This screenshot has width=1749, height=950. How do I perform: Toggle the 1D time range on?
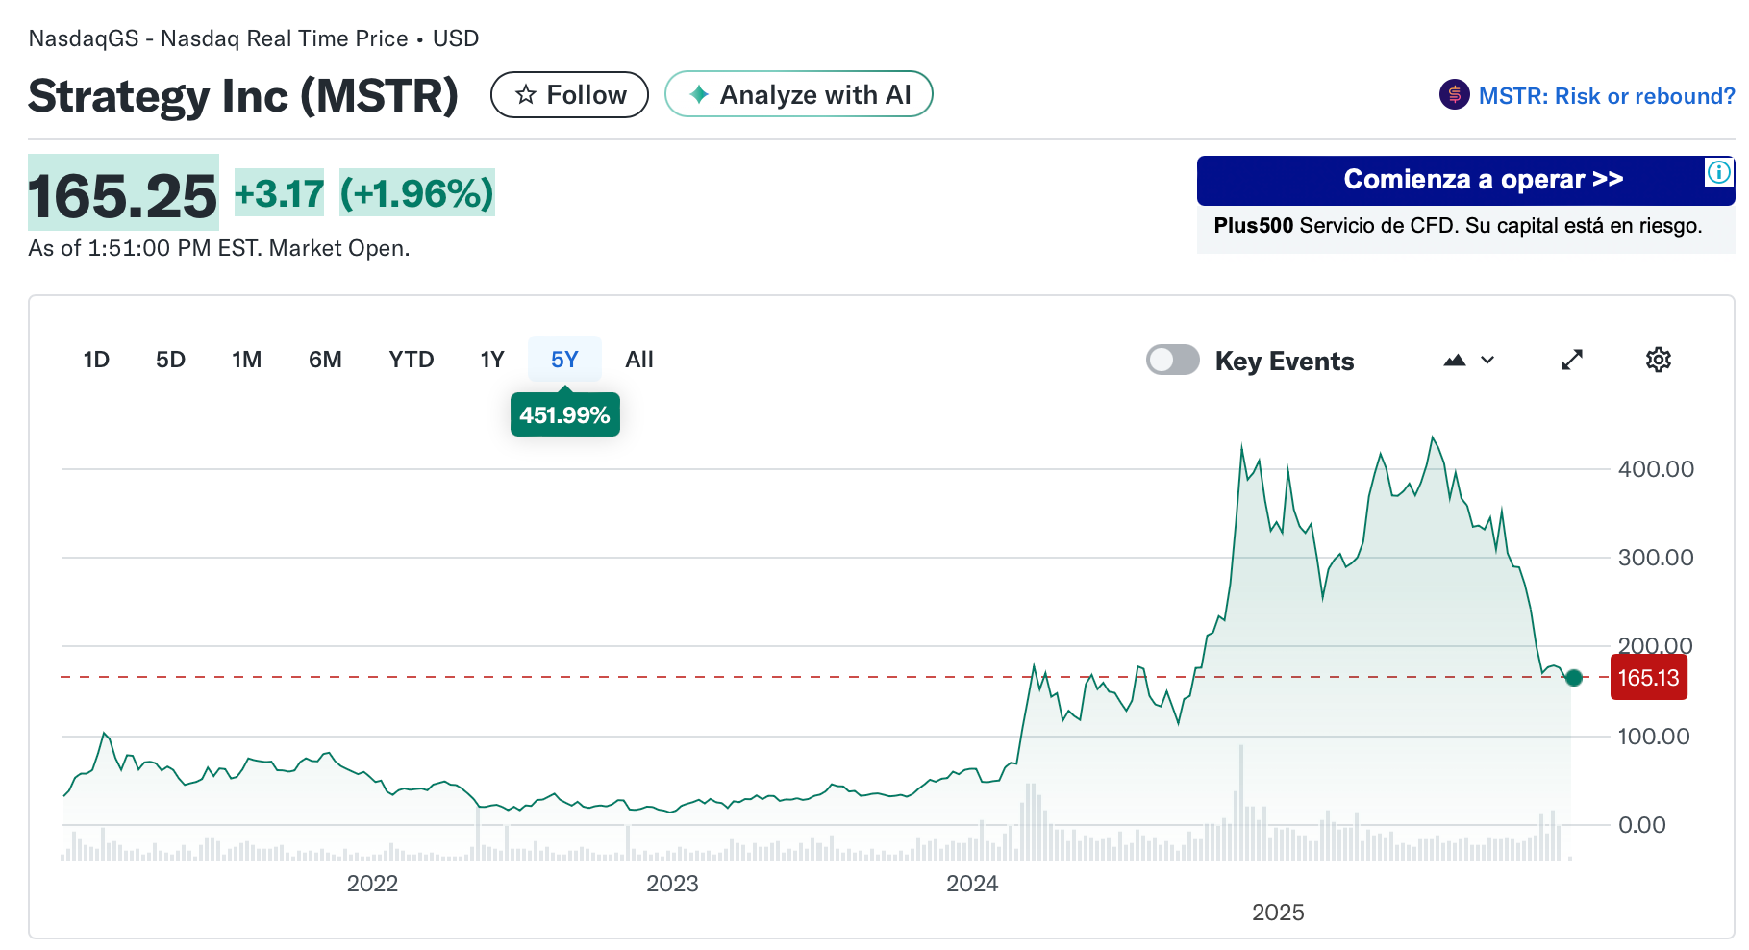coord(96,360)
